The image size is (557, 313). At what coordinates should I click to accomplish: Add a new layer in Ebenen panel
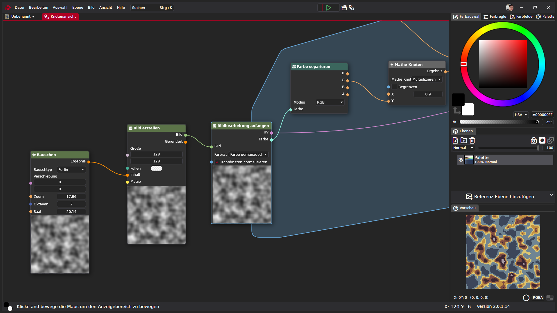tap(455, 140)
